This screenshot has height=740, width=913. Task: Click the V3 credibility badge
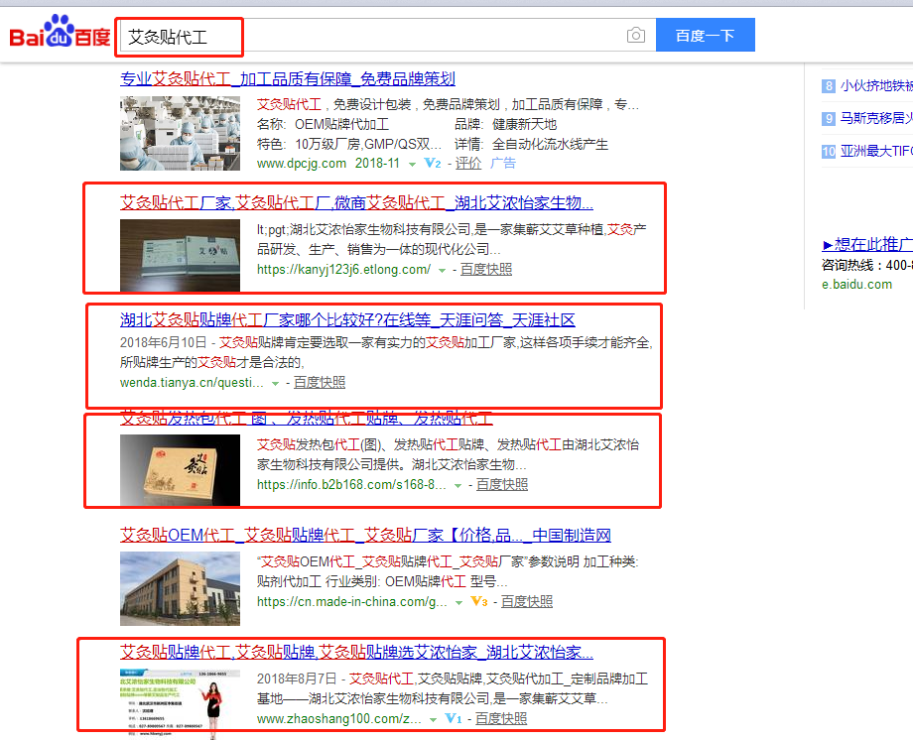478,601
